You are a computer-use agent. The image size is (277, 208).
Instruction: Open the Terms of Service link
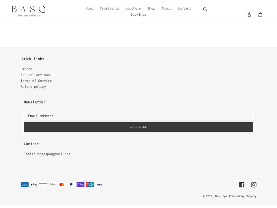[36, 81]
